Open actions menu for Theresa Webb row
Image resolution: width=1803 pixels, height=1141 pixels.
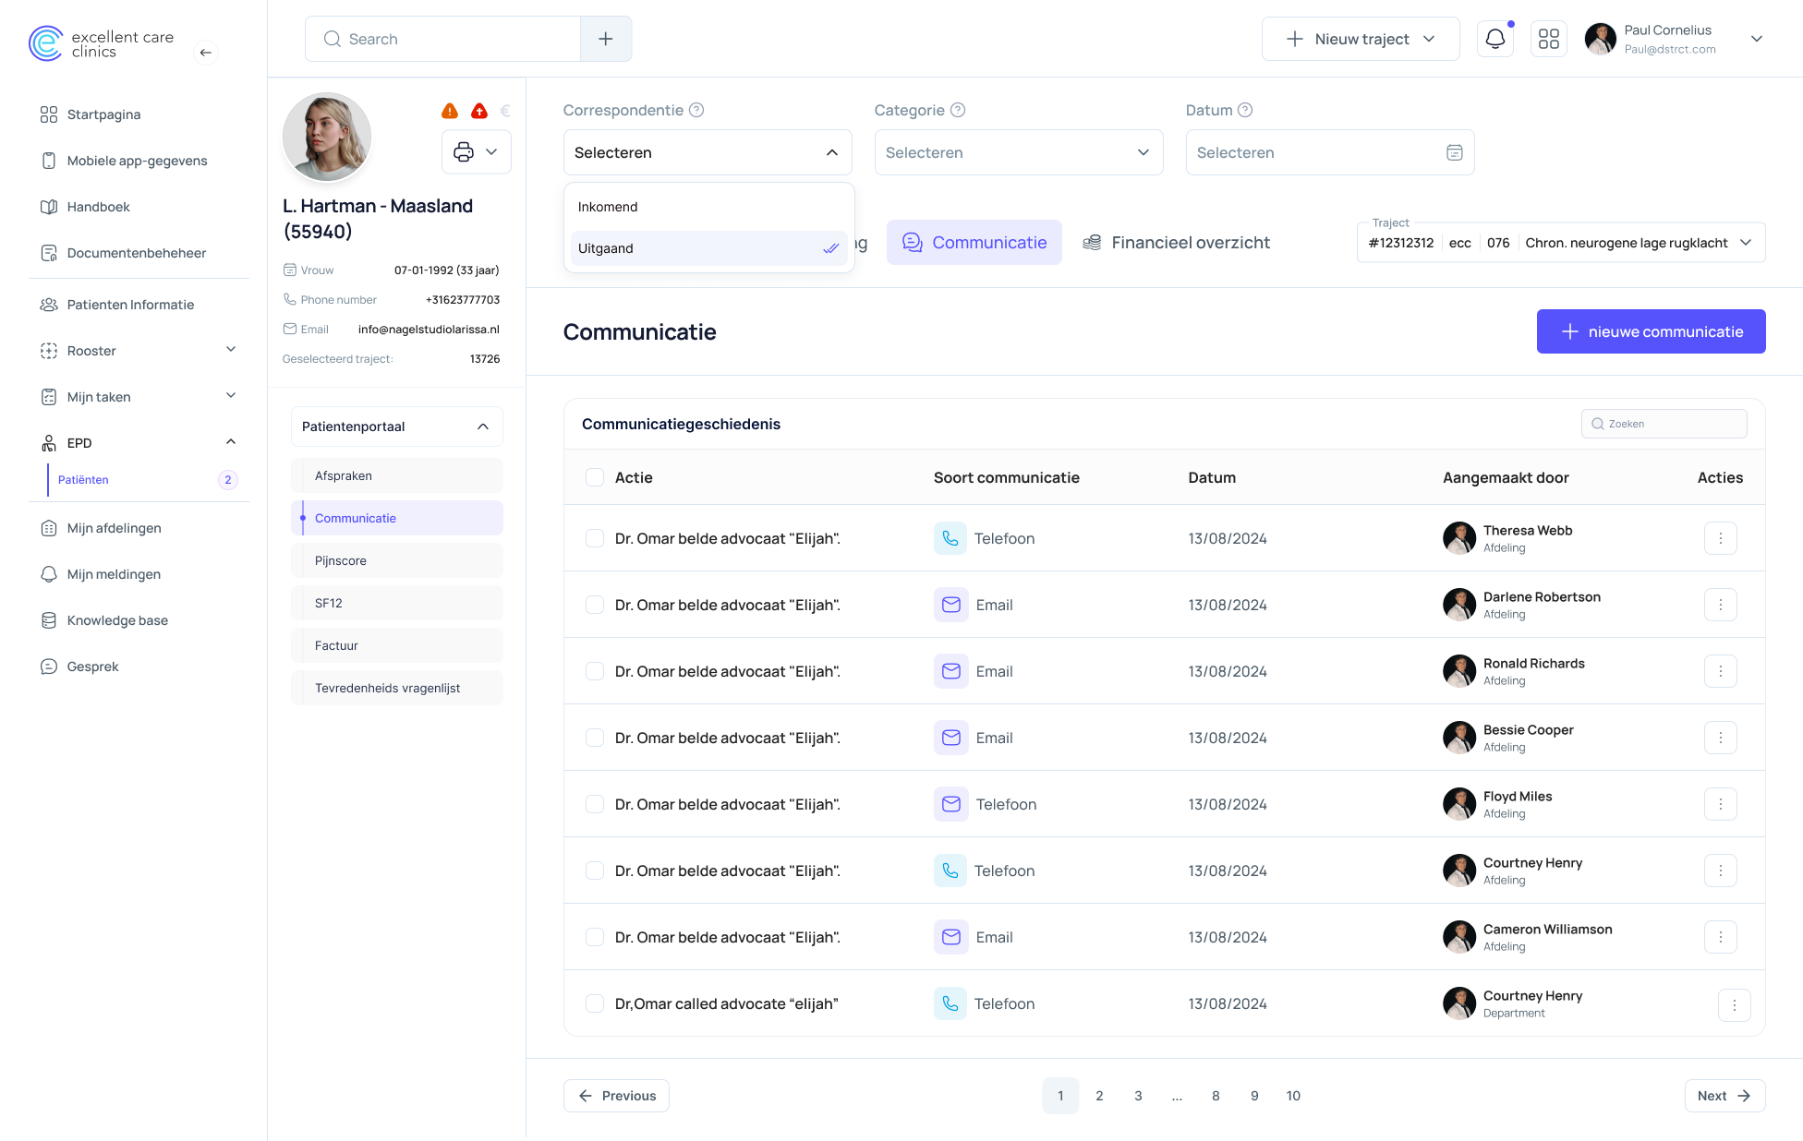tap(1720, 538)
